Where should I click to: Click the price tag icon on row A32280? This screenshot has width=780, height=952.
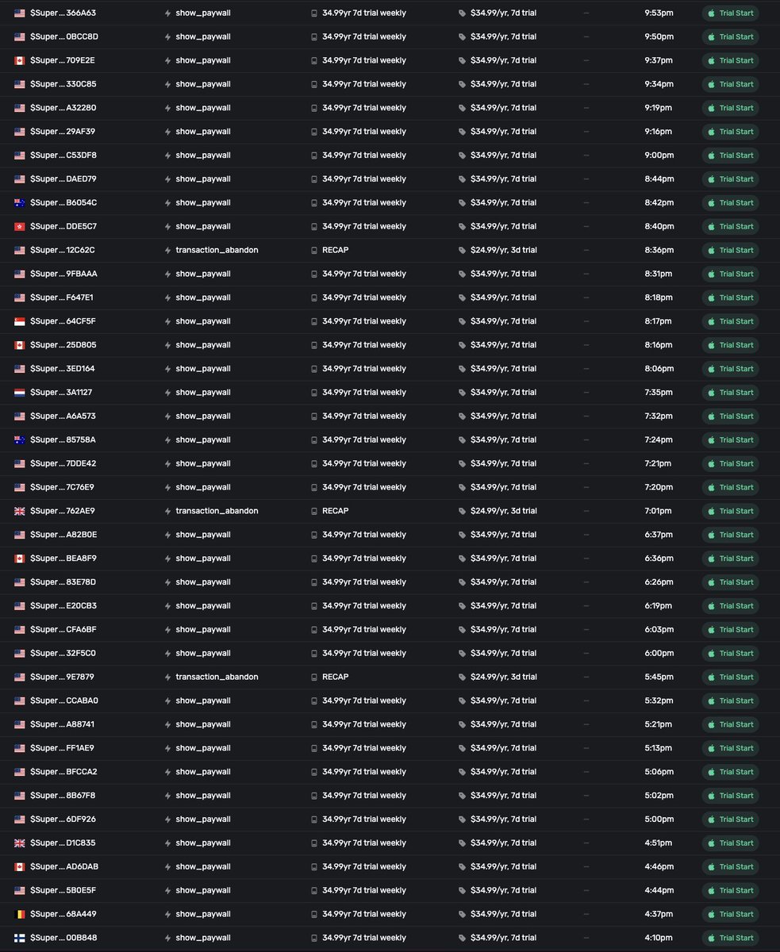point(463,108)
